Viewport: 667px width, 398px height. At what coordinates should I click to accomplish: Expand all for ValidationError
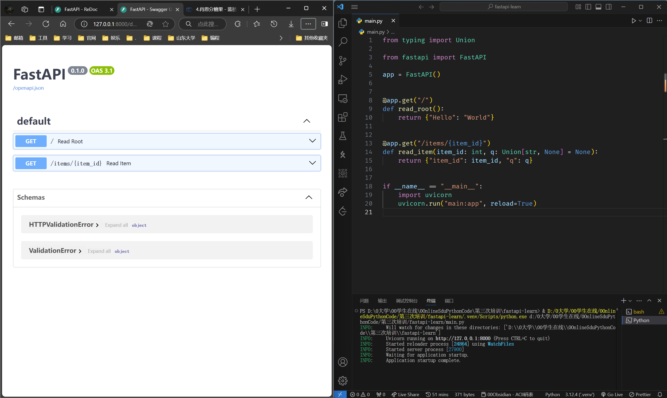[x=99, y=251]
